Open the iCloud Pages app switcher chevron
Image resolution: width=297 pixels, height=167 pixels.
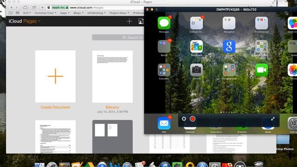(39, 21)
